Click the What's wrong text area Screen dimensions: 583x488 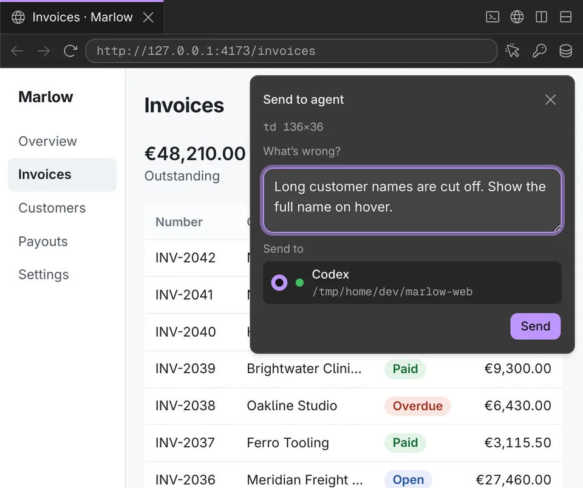pos(412,200)
